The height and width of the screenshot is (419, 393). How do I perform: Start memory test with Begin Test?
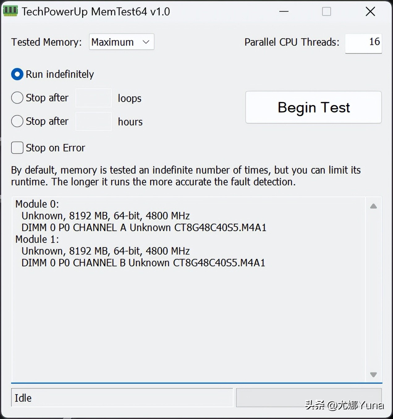(x=313, y=107)
